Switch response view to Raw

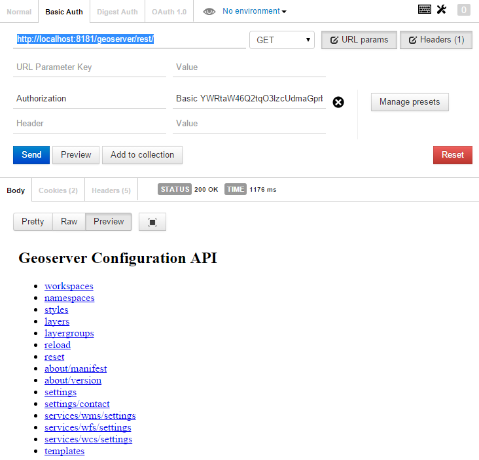coord(69,222)
